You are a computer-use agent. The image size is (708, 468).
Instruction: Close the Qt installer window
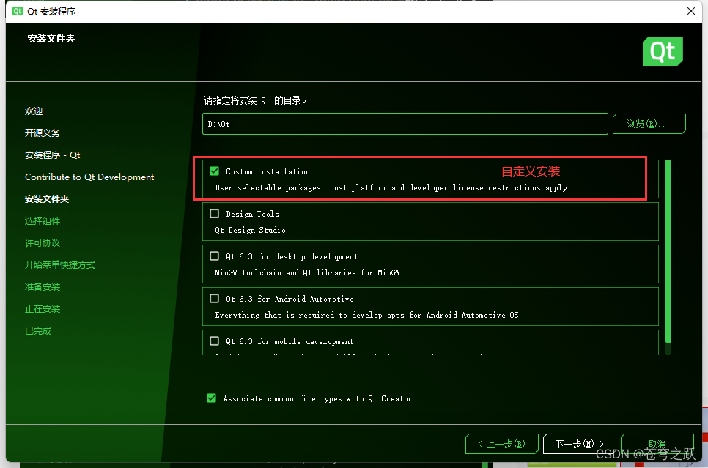pos(690,11)
